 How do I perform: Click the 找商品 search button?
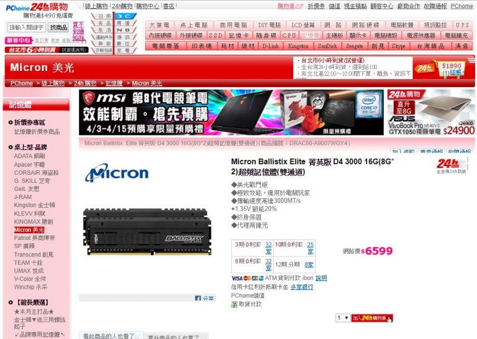point(58,27)
